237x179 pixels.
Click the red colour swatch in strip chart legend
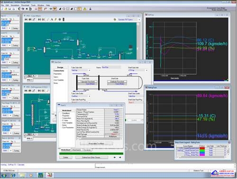[x=202, y=148]
